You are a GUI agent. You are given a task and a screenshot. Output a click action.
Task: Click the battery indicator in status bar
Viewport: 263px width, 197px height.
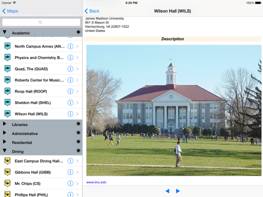click(258, 3)
